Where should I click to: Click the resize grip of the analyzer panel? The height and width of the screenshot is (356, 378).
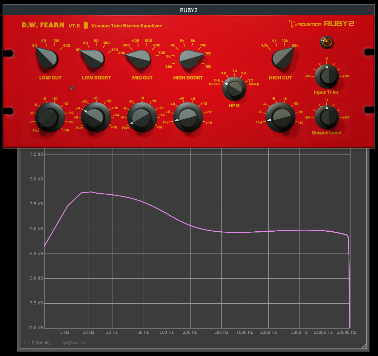click(x=364, y=346)
